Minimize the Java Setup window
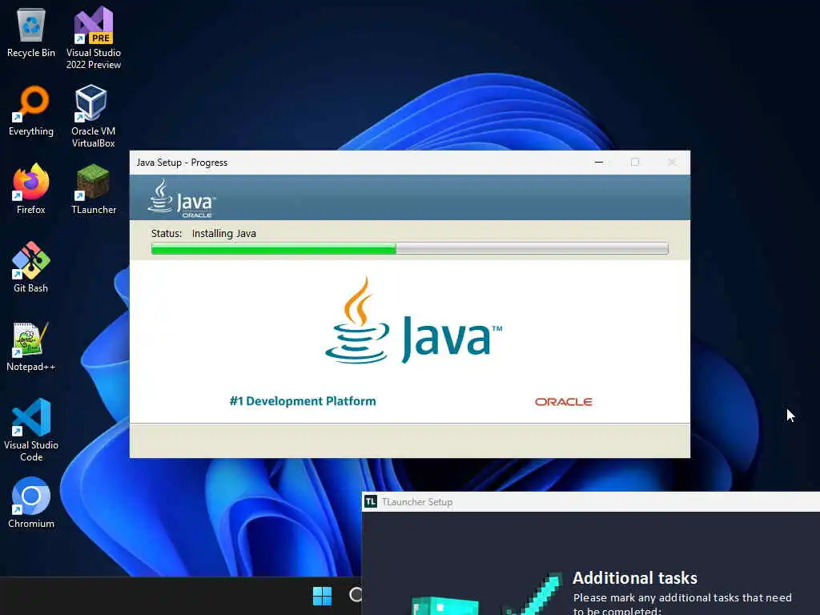This screenshot has width=820, height=615. click(599, 162)
